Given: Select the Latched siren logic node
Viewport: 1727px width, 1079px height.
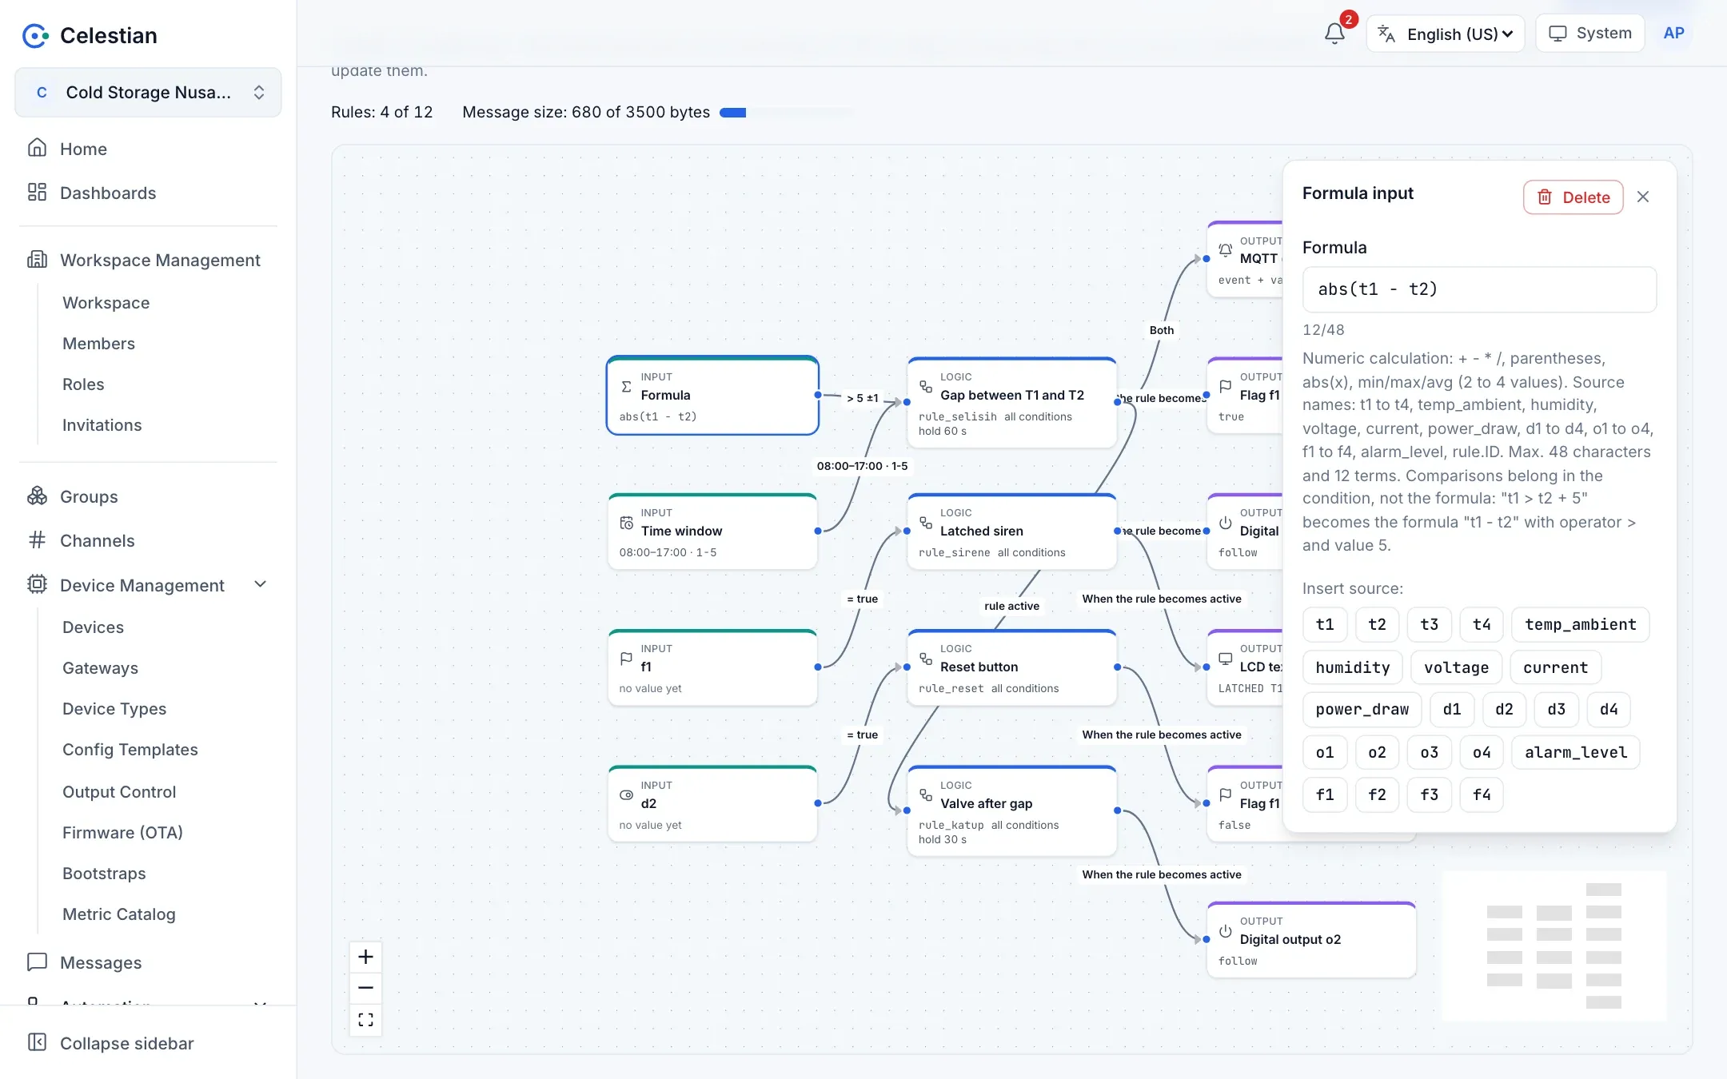Looking at the screenshot, I should (x=1011, y=532).
